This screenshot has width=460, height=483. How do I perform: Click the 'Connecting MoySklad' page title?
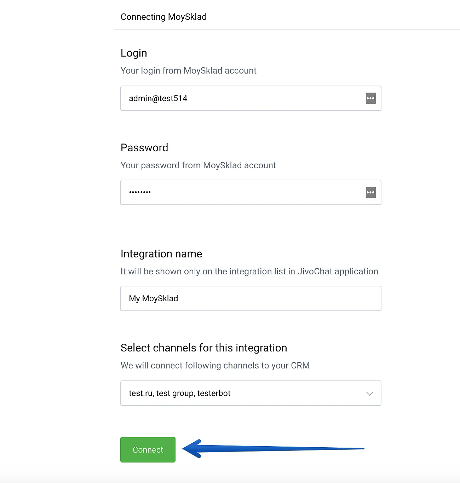tap(163, 17)
